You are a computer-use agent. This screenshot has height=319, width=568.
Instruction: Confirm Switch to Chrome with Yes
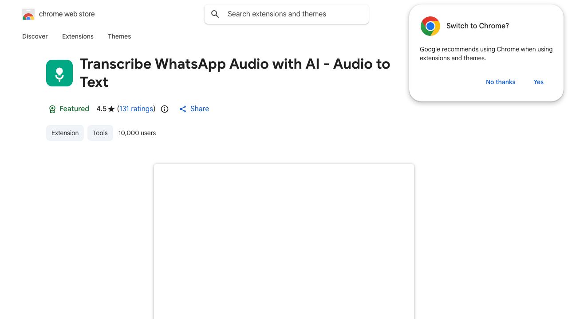(x=539, y=82)
